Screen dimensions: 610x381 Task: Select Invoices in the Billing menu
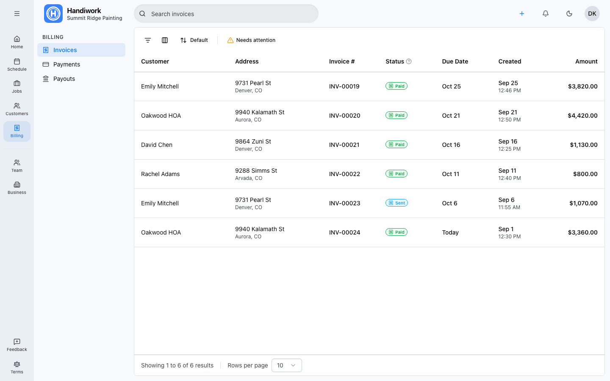pos(81,50)
